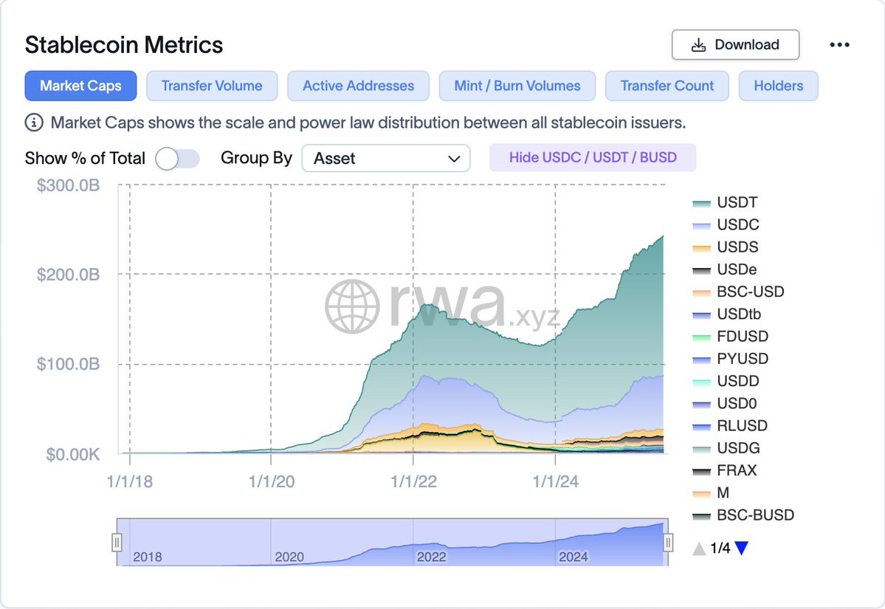Image resolution: width=885 pixels, height=609 pixels.
Task: Click the Download button
Action: coord(735,44)
